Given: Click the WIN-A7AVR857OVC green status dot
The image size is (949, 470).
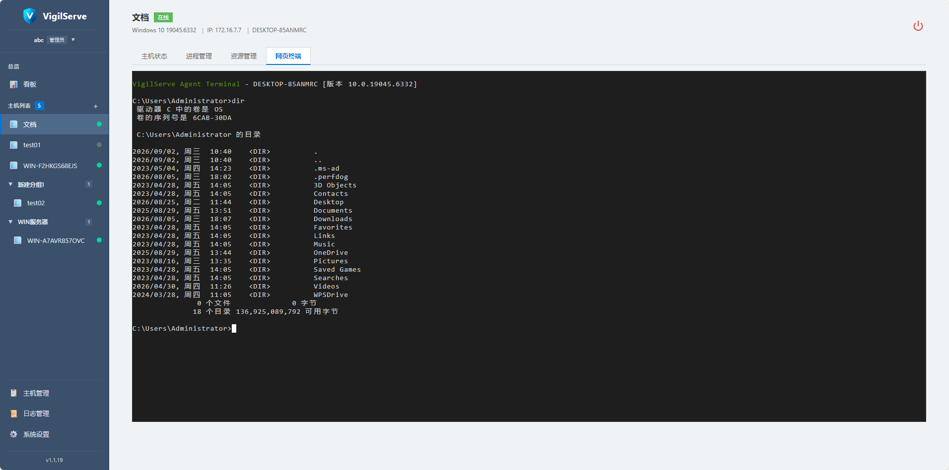Looking at the screenshot, I should [x=99, y=240].
